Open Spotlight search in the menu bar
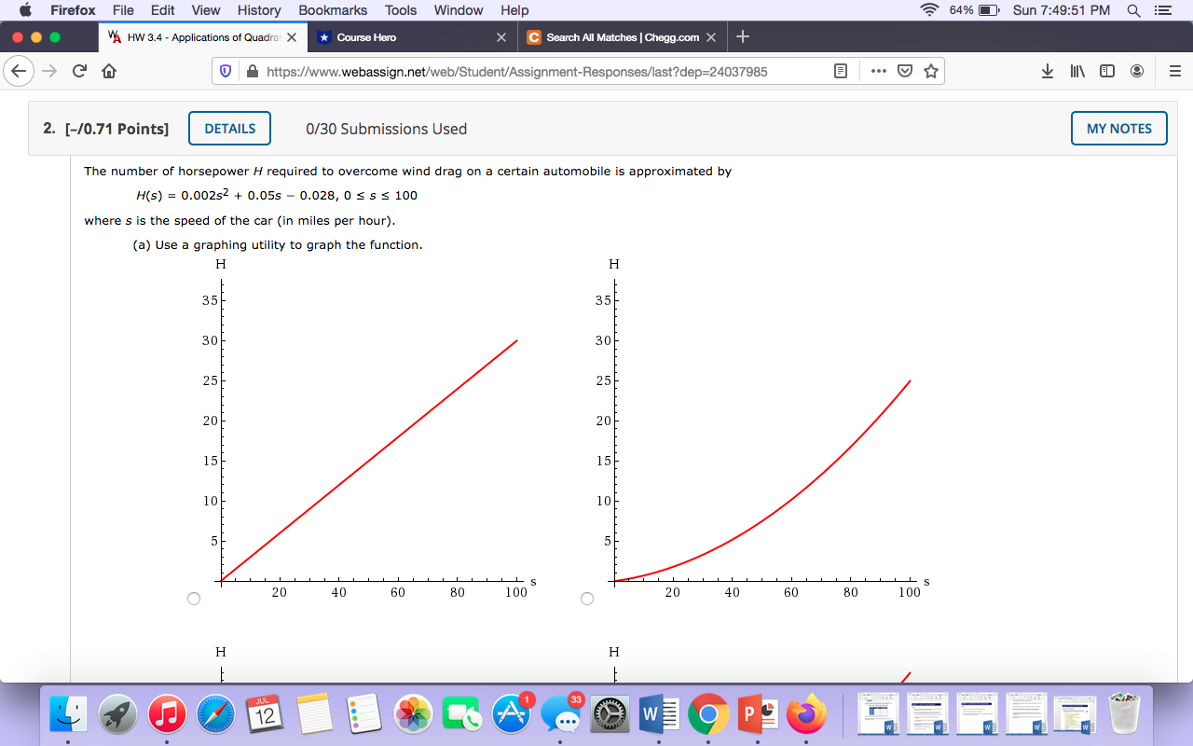This screenshot has height=746, width=1193. pos(1132,10)
